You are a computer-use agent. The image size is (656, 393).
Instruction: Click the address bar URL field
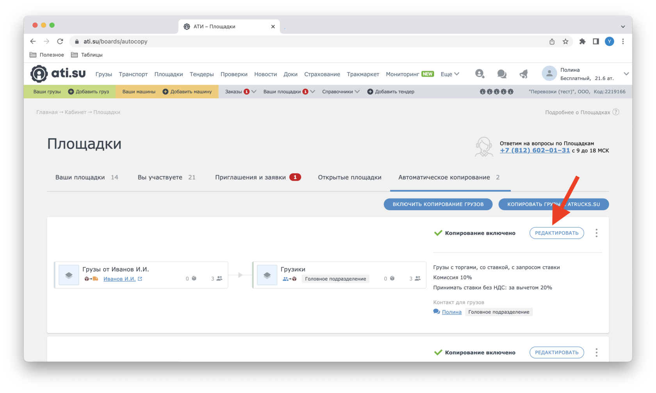pos(308,41)
